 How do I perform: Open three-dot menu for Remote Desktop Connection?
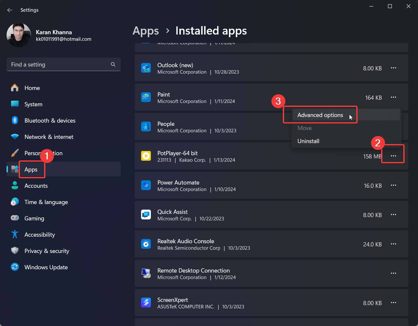coord(393,274)
